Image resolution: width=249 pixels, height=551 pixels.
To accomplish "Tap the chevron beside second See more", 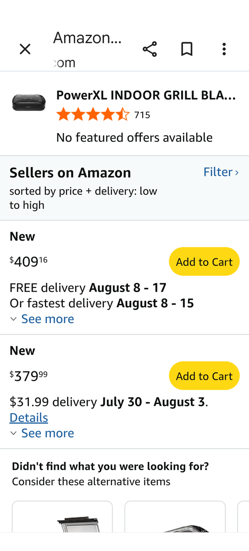I will point(14,433).
